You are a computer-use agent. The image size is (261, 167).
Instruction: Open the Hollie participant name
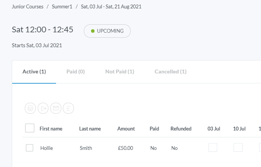[46, 148]
